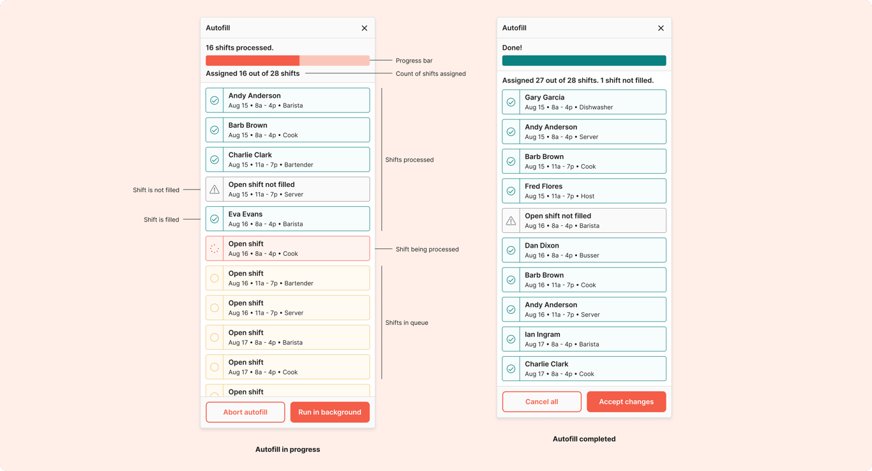
Task: Click check icon on Dan Dixon Busser row
Action: click(511, 250)
